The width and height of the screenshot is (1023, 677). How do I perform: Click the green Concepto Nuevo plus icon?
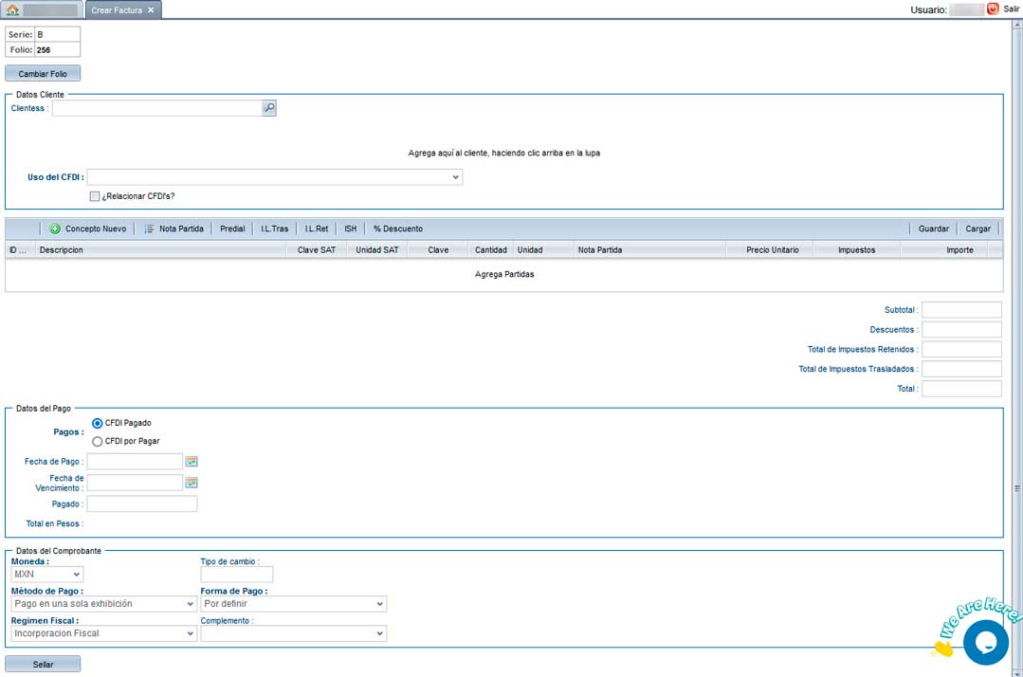(x=55, y=229)
